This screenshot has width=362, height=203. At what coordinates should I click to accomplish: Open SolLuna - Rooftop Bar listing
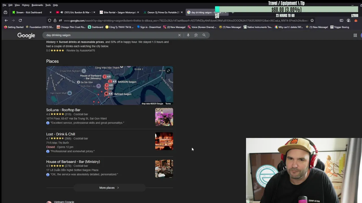point(63,110)
